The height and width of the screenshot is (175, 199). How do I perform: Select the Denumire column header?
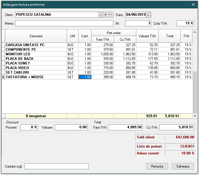pyautogui.click(x=36, y=36)
